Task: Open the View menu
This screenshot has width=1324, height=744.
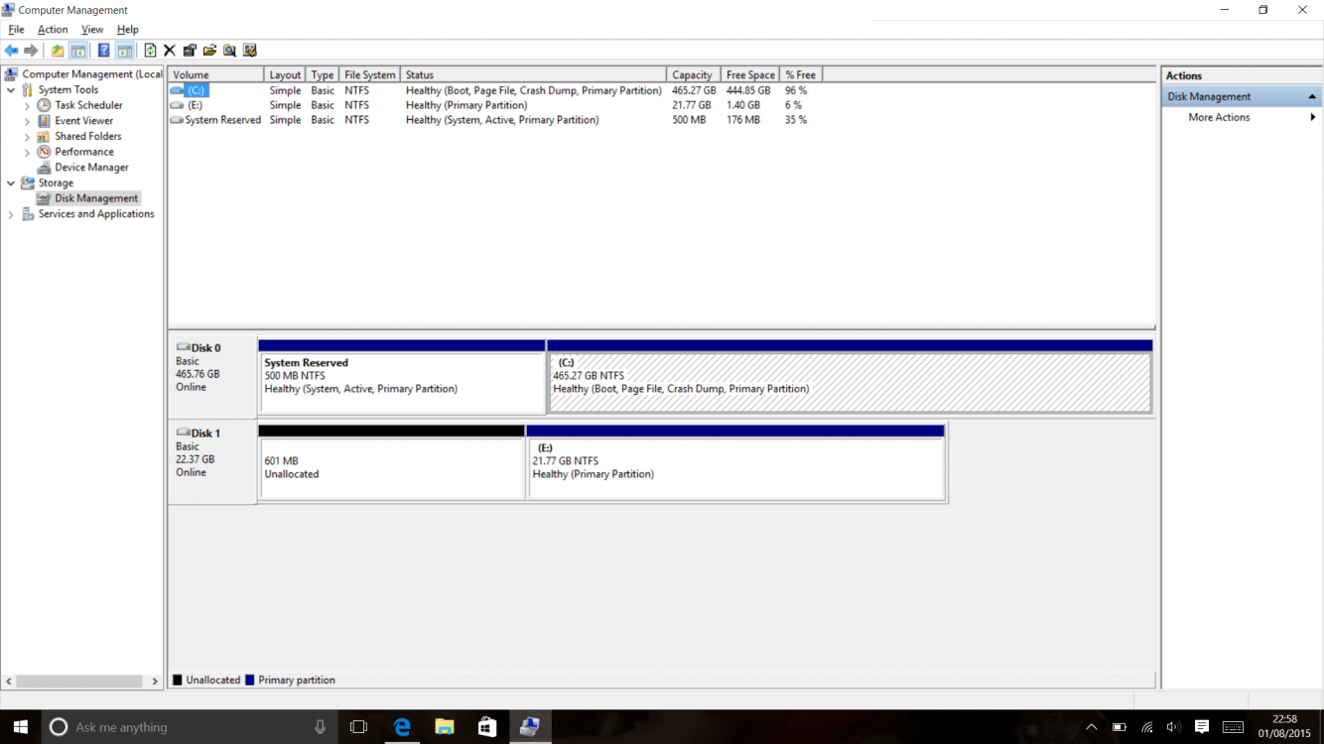Action: tap(92, 29)
